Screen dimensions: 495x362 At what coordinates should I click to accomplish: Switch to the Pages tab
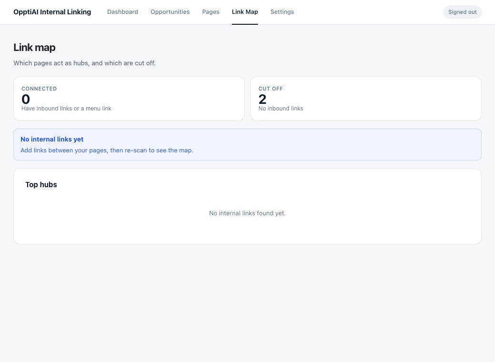click(211, 12)
